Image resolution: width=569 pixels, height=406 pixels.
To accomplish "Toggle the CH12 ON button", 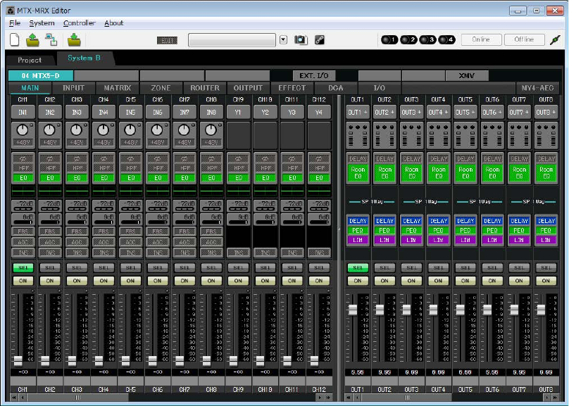I will tap(319, 281).
